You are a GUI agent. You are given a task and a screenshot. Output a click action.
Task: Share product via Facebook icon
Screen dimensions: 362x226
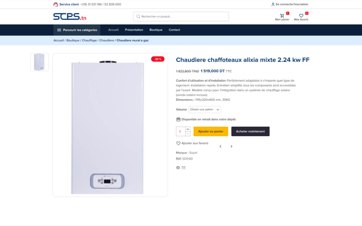coord(178,167)
